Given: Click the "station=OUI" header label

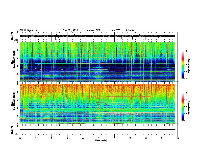Looking at the screenshot, I should tap(93, 30).
